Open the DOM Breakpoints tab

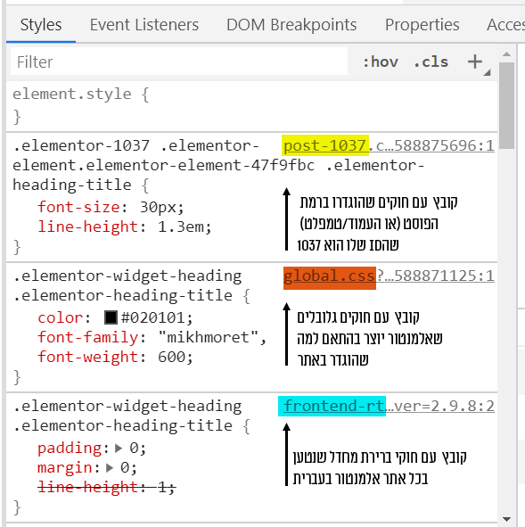pyautogui.click(x=291, y=25)
